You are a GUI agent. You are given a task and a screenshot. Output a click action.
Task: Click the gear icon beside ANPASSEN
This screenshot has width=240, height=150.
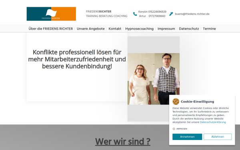(x=174, y=129)
